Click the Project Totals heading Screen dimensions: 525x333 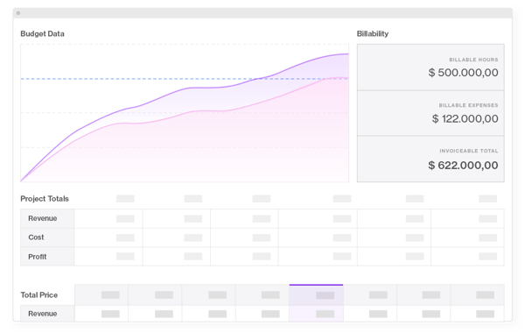(x=45, y=199)
